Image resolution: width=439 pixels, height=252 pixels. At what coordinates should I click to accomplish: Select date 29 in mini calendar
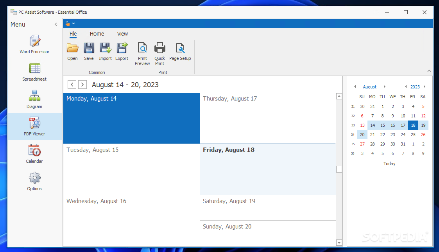[383, 144]
